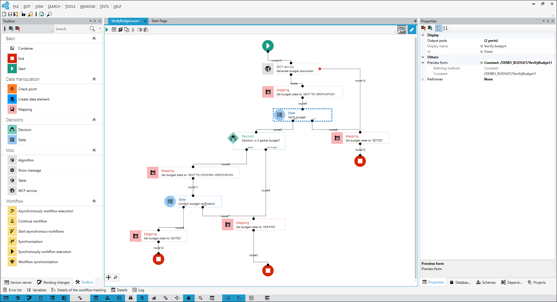Expand the Performer property
Image resolution: width=557 pixels, height=302 pixels.
click(x=423, y=79)
